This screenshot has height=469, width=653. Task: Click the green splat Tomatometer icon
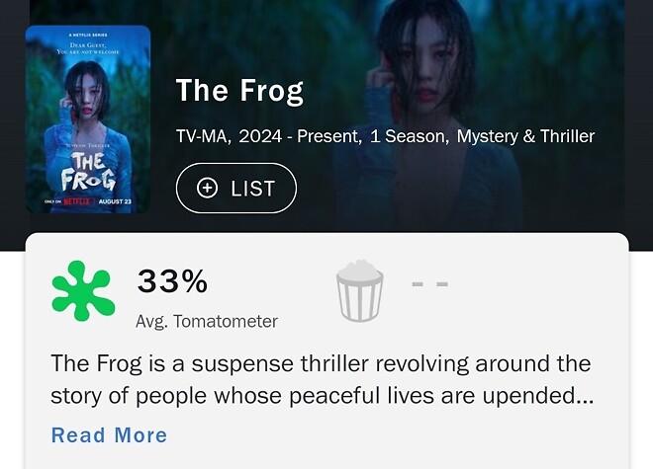pos(83,290)
